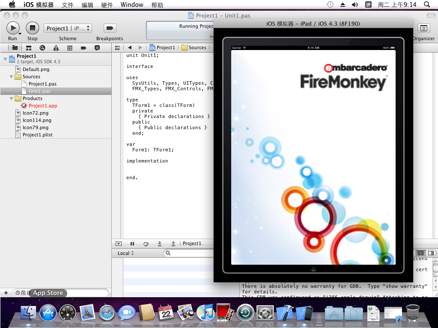438x328 pixels.
Task: Open the Apple menu
Action: pyautogui.click(x=12, y=4)
